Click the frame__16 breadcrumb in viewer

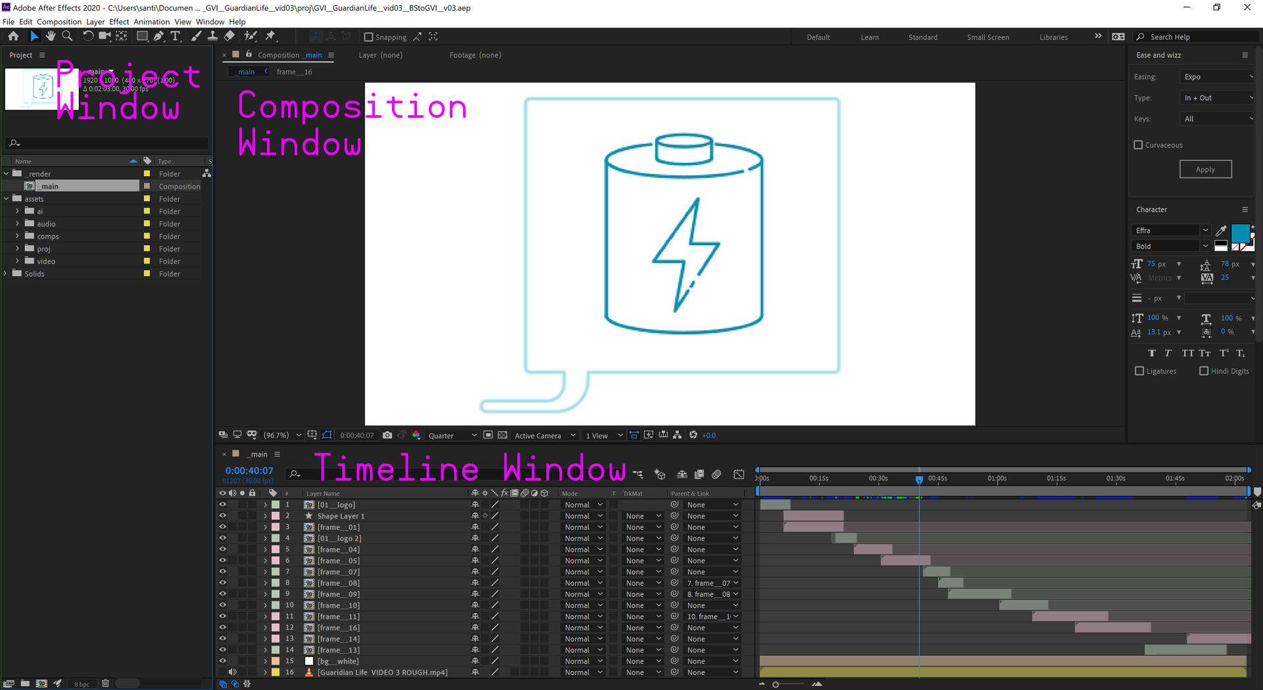[x=294, y=72]
